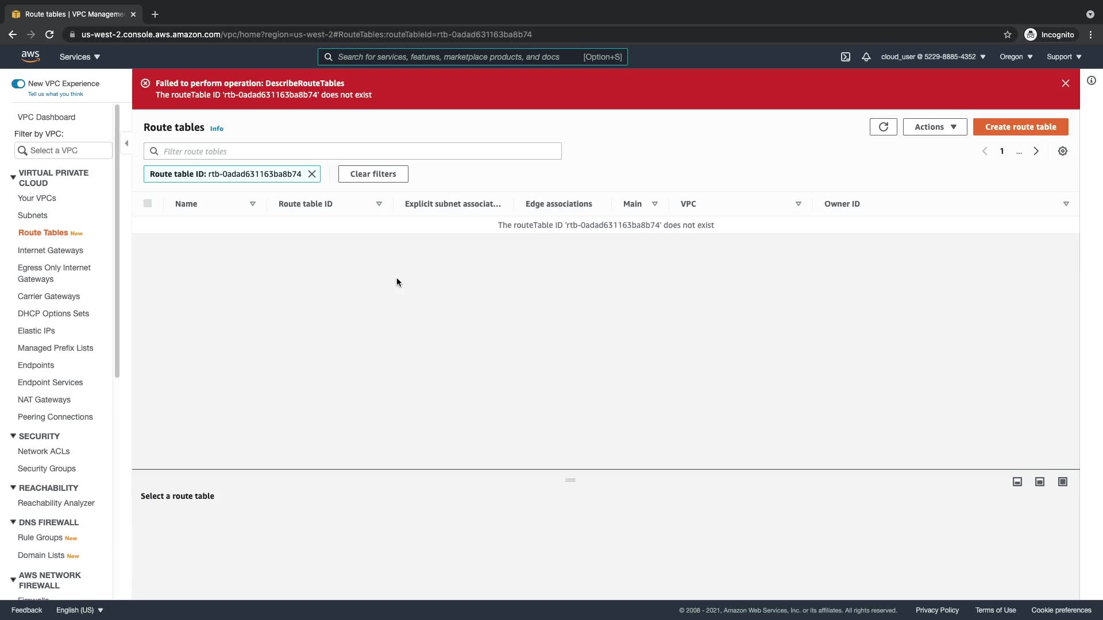Screen dimensions: 1103x620
Task: Click the Filter route tables search field
Action: 353,151
